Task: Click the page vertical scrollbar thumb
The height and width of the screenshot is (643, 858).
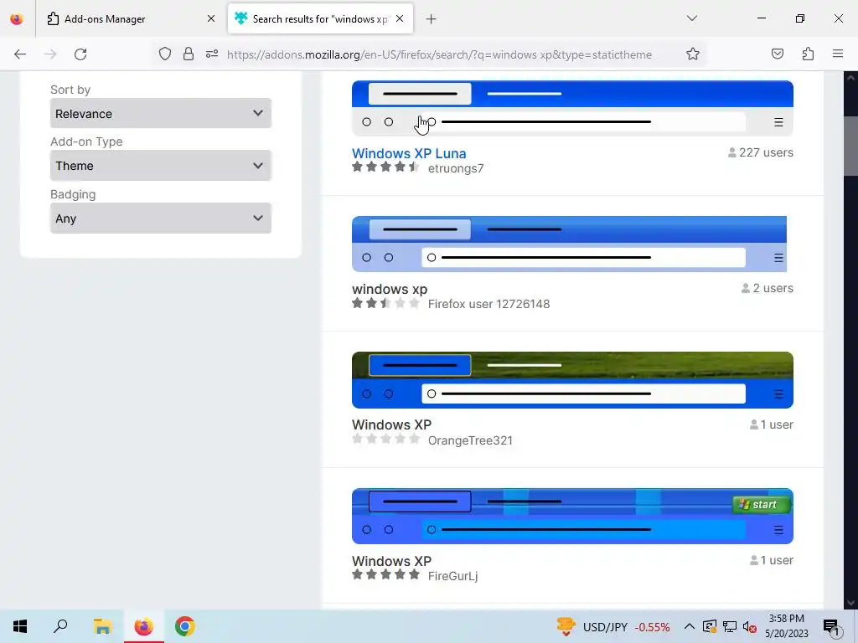Action: click(850, 146)
